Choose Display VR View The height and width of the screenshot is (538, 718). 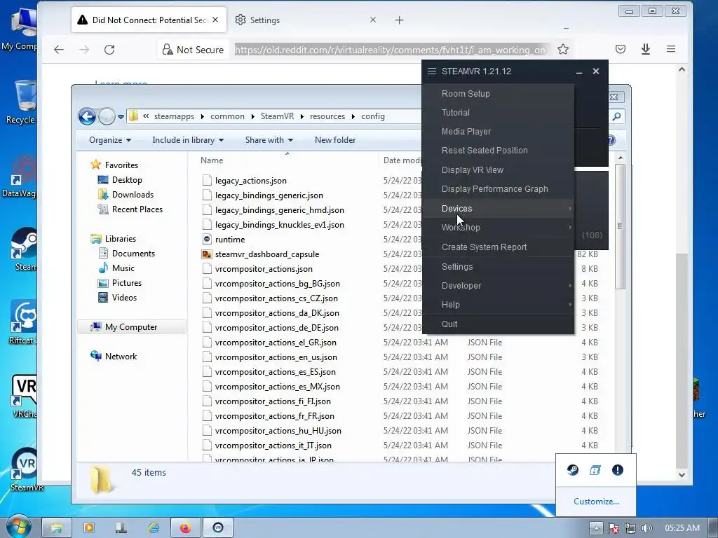point(499,170)
